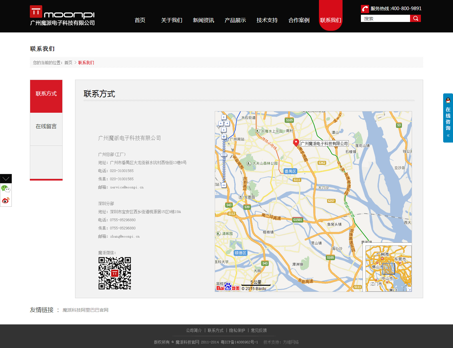Click the QQ penguin icon in 在线咨询 panel
453x348 pixels.
[448, 100]
